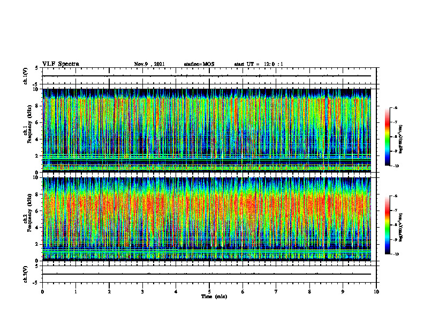Click the "-6" label on ch.2 colorbar
The image size is (424, 327).
[396, 196]
